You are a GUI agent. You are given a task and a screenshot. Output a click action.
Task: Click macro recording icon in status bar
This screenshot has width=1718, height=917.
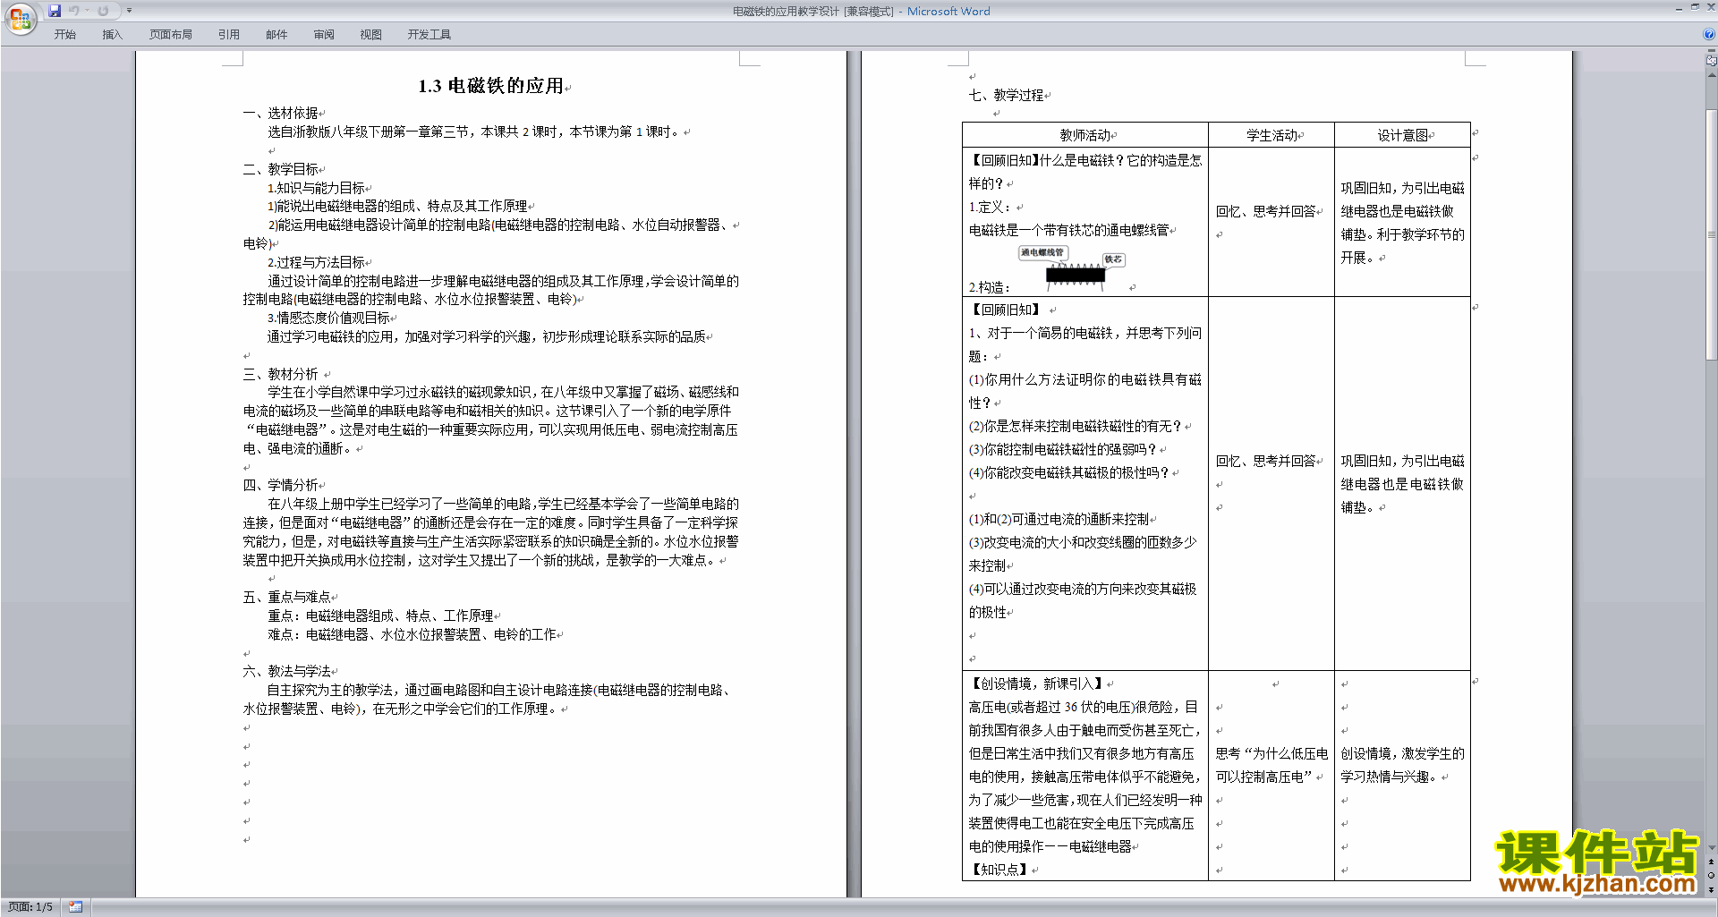click(x=75, y=907)
